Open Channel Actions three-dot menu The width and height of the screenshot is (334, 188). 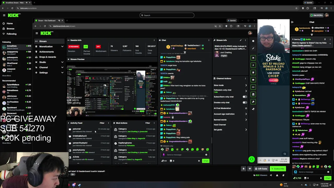(x=245, y=78)
